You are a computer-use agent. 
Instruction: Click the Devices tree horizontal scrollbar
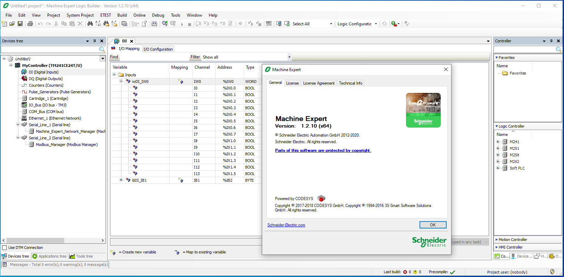click(x=35, y=240)
